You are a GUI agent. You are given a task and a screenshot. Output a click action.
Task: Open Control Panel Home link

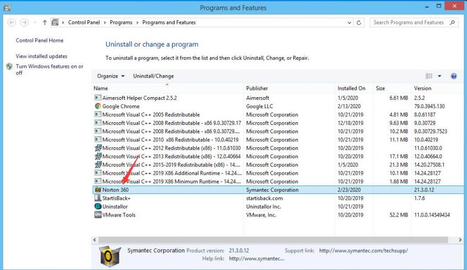(40, 40)
